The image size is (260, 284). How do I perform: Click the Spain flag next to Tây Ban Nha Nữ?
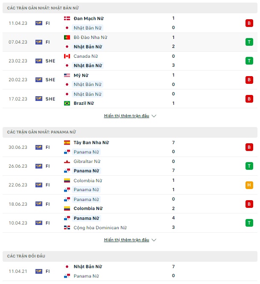tap(67, 142)
